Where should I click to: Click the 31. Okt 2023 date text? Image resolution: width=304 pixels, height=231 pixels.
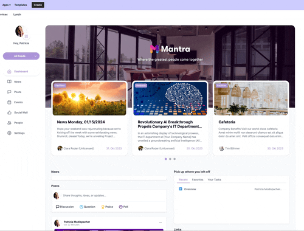pyautogui.click(x=114, y=148)
